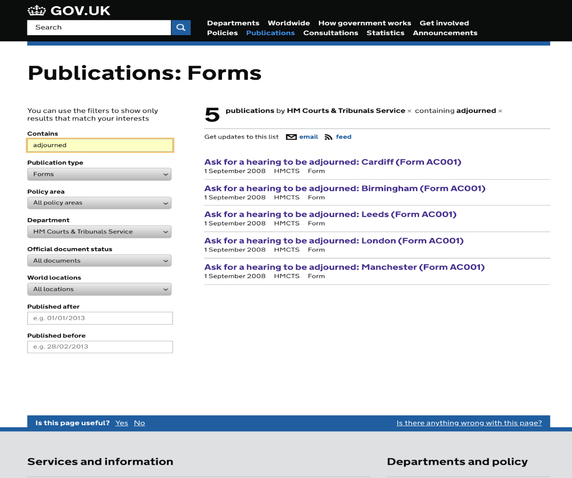Click the search magnifier button
Screen dimensions: 572x478
pos(181,27)
